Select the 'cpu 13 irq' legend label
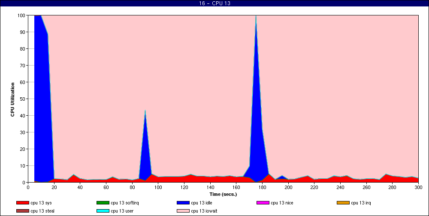Image resolution: width=429 pixels, height=216 pixels. [361, 203]
